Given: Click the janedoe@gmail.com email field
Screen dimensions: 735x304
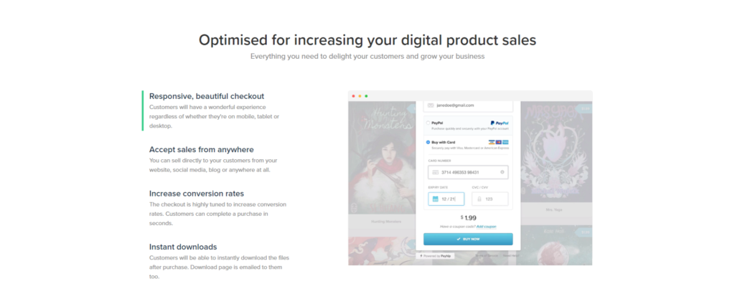Looking at the screenshot, I should [x=468, y=105].
